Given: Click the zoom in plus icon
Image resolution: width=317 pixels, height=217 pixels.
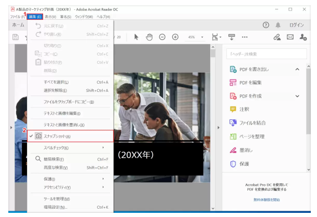Looking at the screenshot, I should click(x=175, y=37).
